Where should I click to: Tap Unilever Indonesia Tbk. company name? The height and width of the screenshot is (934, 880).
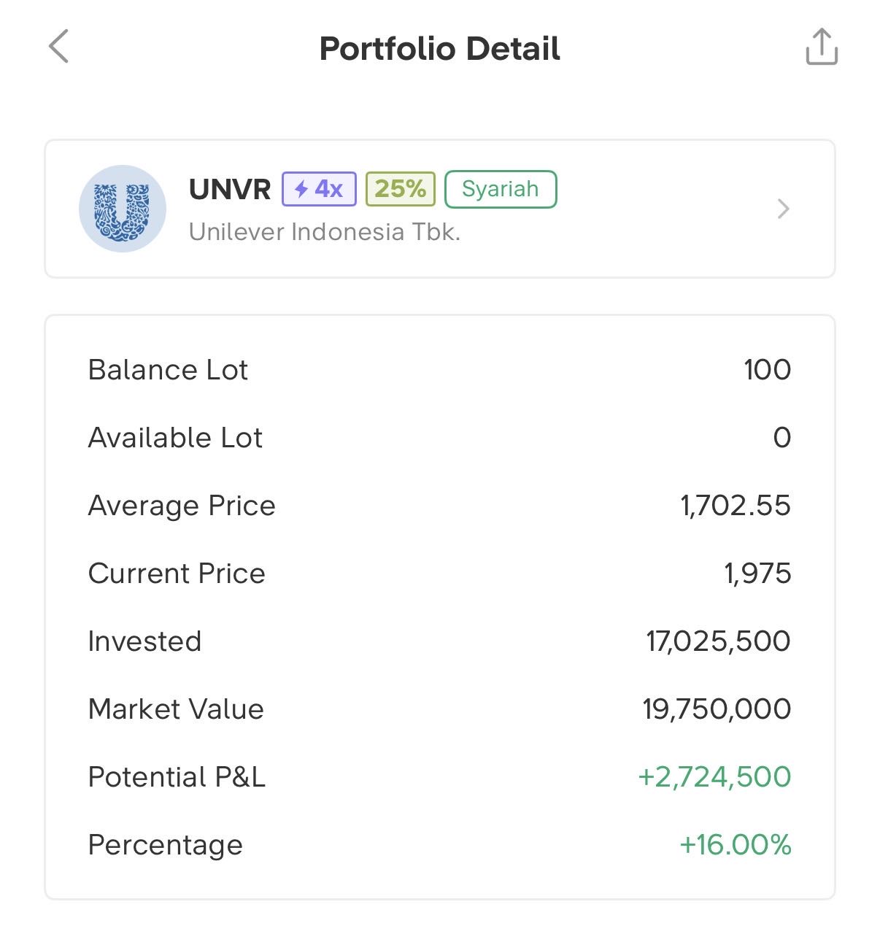coord(325,232)
